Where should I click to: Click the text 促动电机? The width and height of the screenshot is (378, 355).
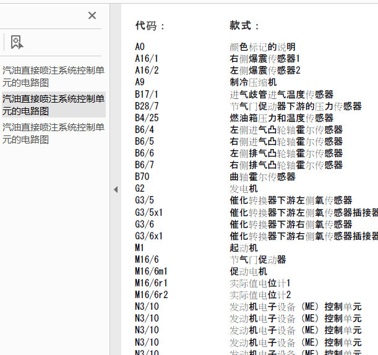248,272
